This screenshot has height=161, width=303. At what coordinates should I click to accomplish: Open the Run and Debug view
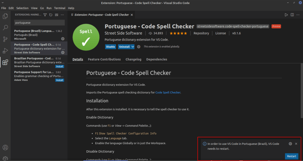point(5,51)
